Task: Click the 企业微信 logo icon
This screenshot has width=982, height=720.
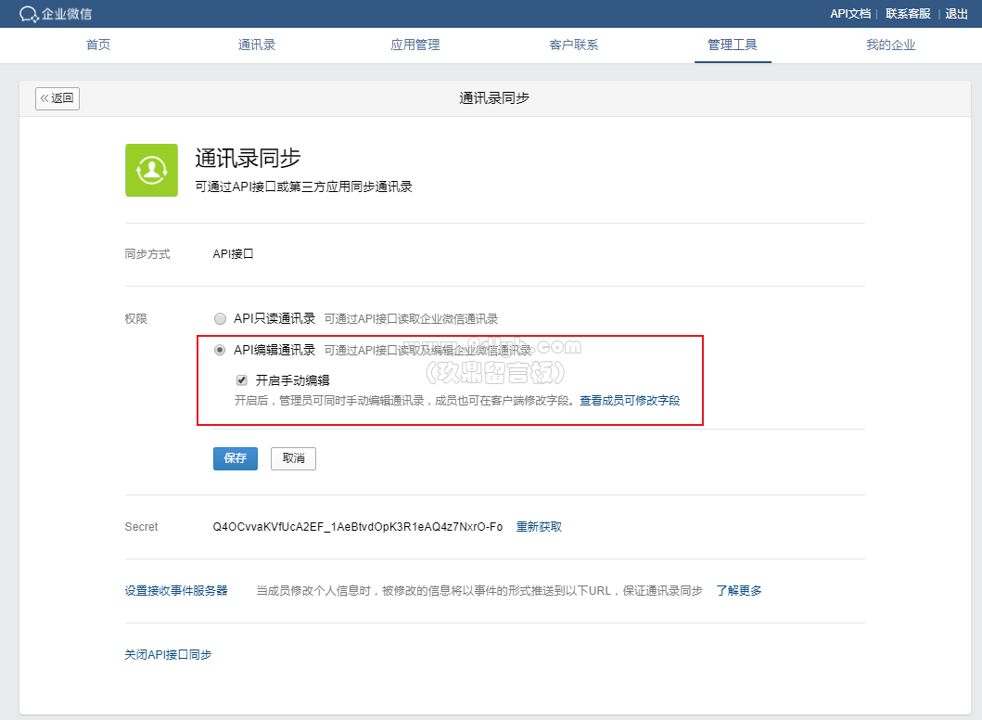Action: click(29, 14)
